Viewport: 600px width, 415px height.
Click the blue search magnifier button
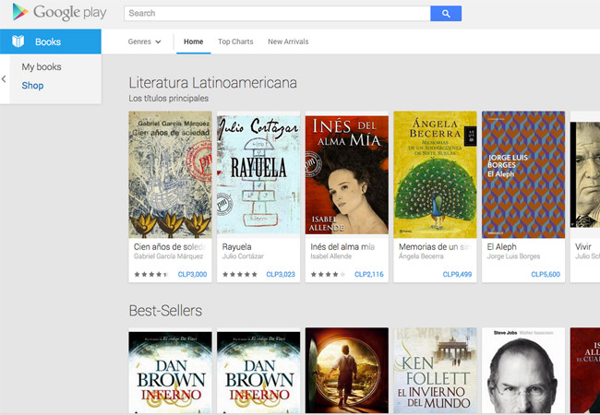tap(446, 14)
